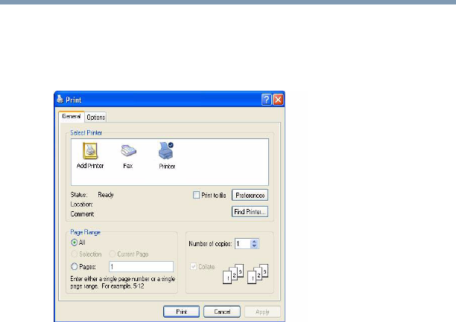Select the All page range radio
Image resolution: width=456 pixels, height=322 pixels.
point(75,242)
